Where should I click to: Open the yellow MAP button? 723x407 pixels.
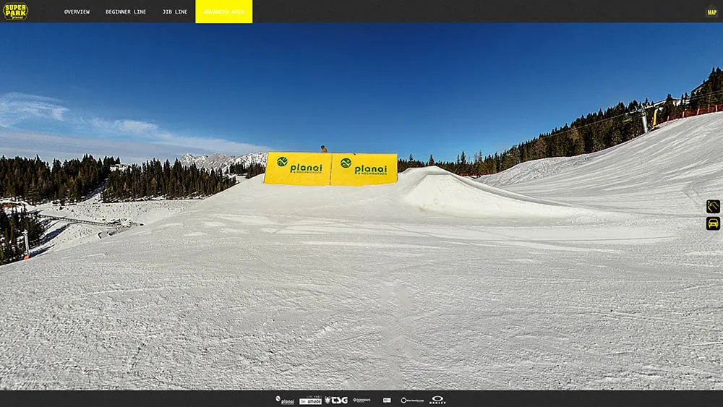[x=712, y=12]
